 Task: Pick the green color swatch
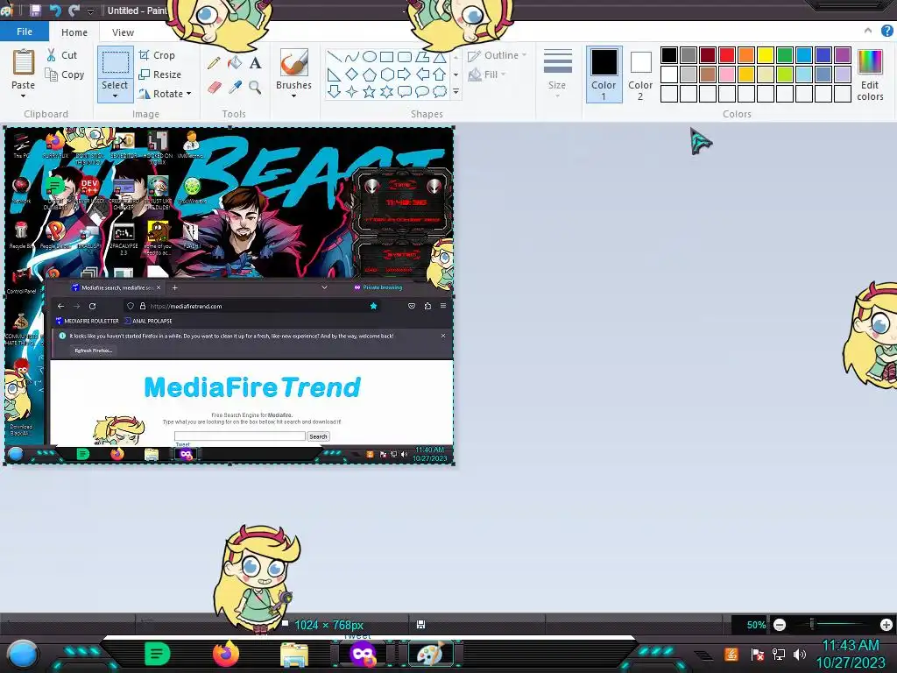click(785, 55)
